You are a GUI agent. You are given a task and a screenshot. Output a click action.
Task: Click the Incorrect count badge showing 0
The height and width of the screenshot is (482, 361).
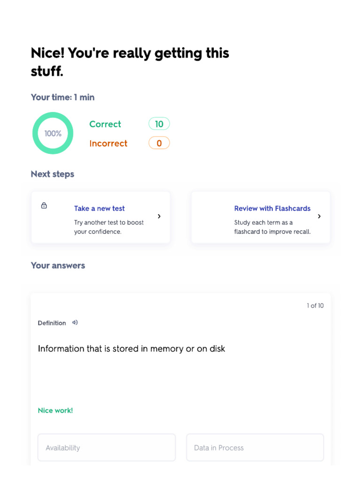159,143
